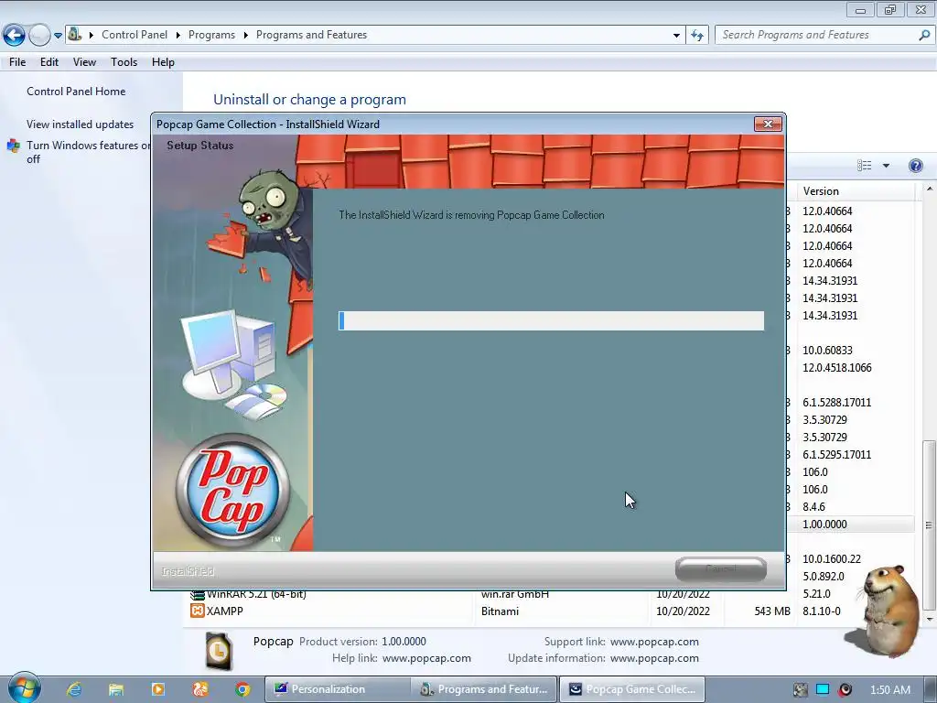
Task: Click the scroll down arrow of program list
Action: click(930, 620)
